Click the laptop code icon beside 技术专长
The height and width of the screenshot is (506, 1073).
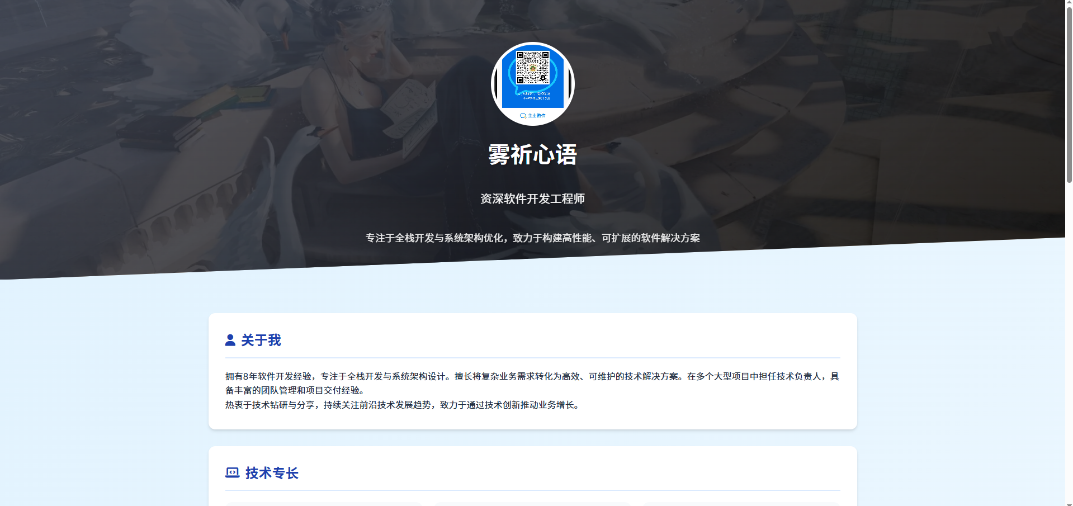[x=232, y=473]
